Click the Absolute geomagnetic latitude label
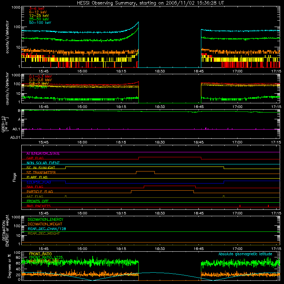Viewport: 284px width, 284px height. 245,254
